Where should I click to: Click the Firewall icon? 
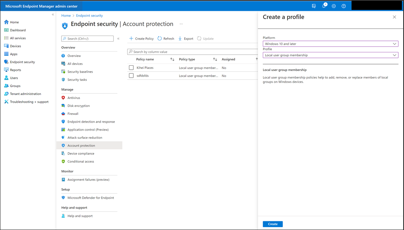tap(63, 114)
